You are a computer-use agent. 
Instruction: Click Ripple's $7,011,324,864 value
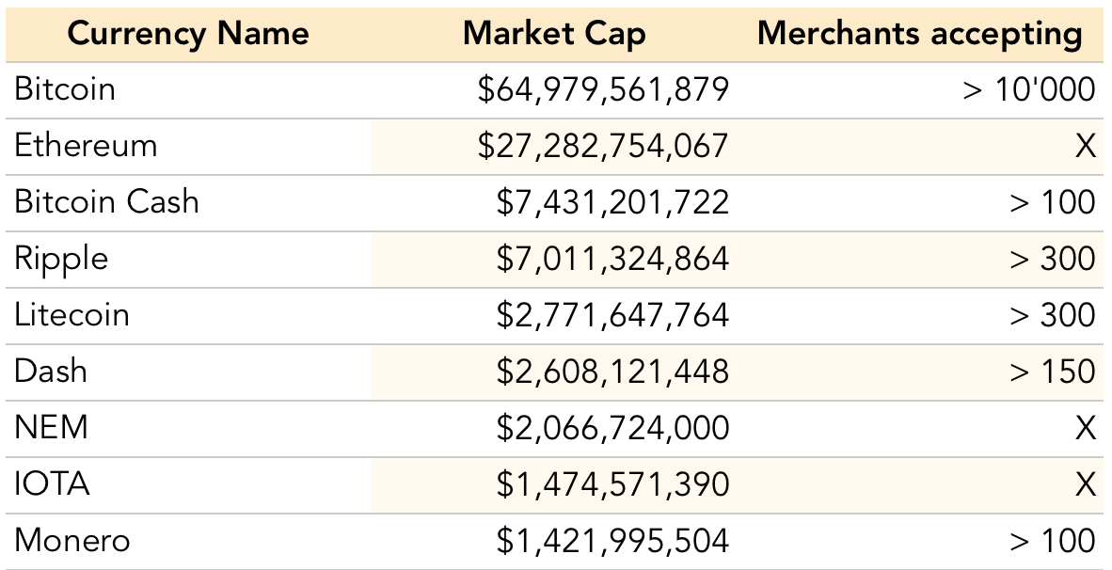[612, 259]
